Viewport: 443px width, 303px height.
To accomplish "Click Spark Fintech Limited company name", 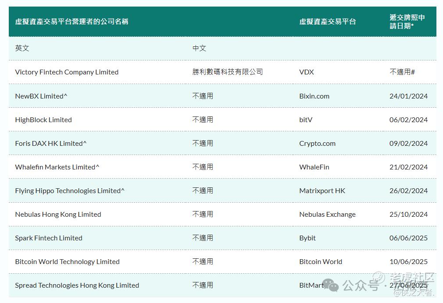I will 49,238.
